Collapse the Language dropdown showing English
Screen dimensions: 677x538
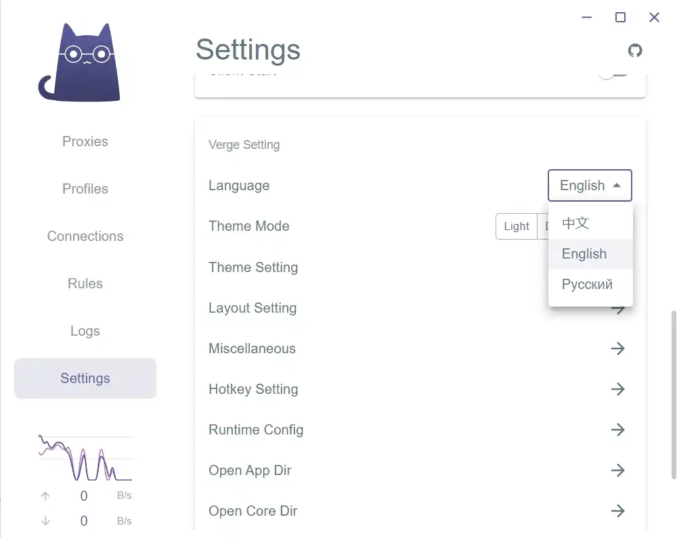click(x=590, y=185)
